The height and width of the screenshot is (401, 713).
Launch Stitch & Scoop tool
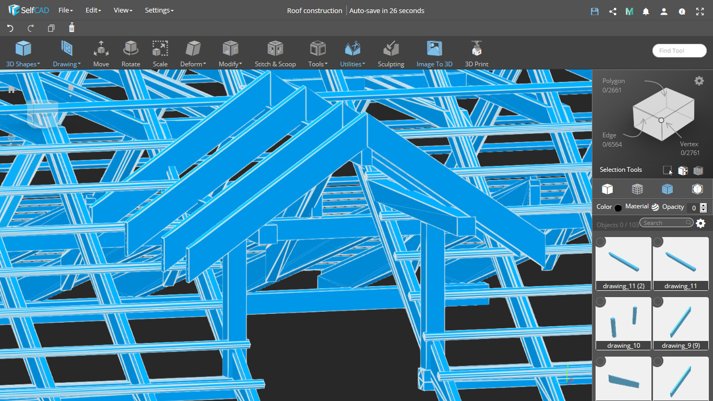click(275, 54)
